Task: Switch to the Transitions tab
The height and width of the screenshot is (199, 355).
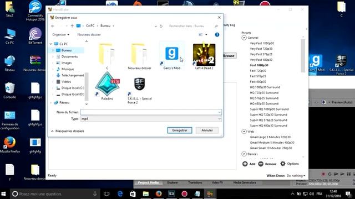Action: pos(195,182)
